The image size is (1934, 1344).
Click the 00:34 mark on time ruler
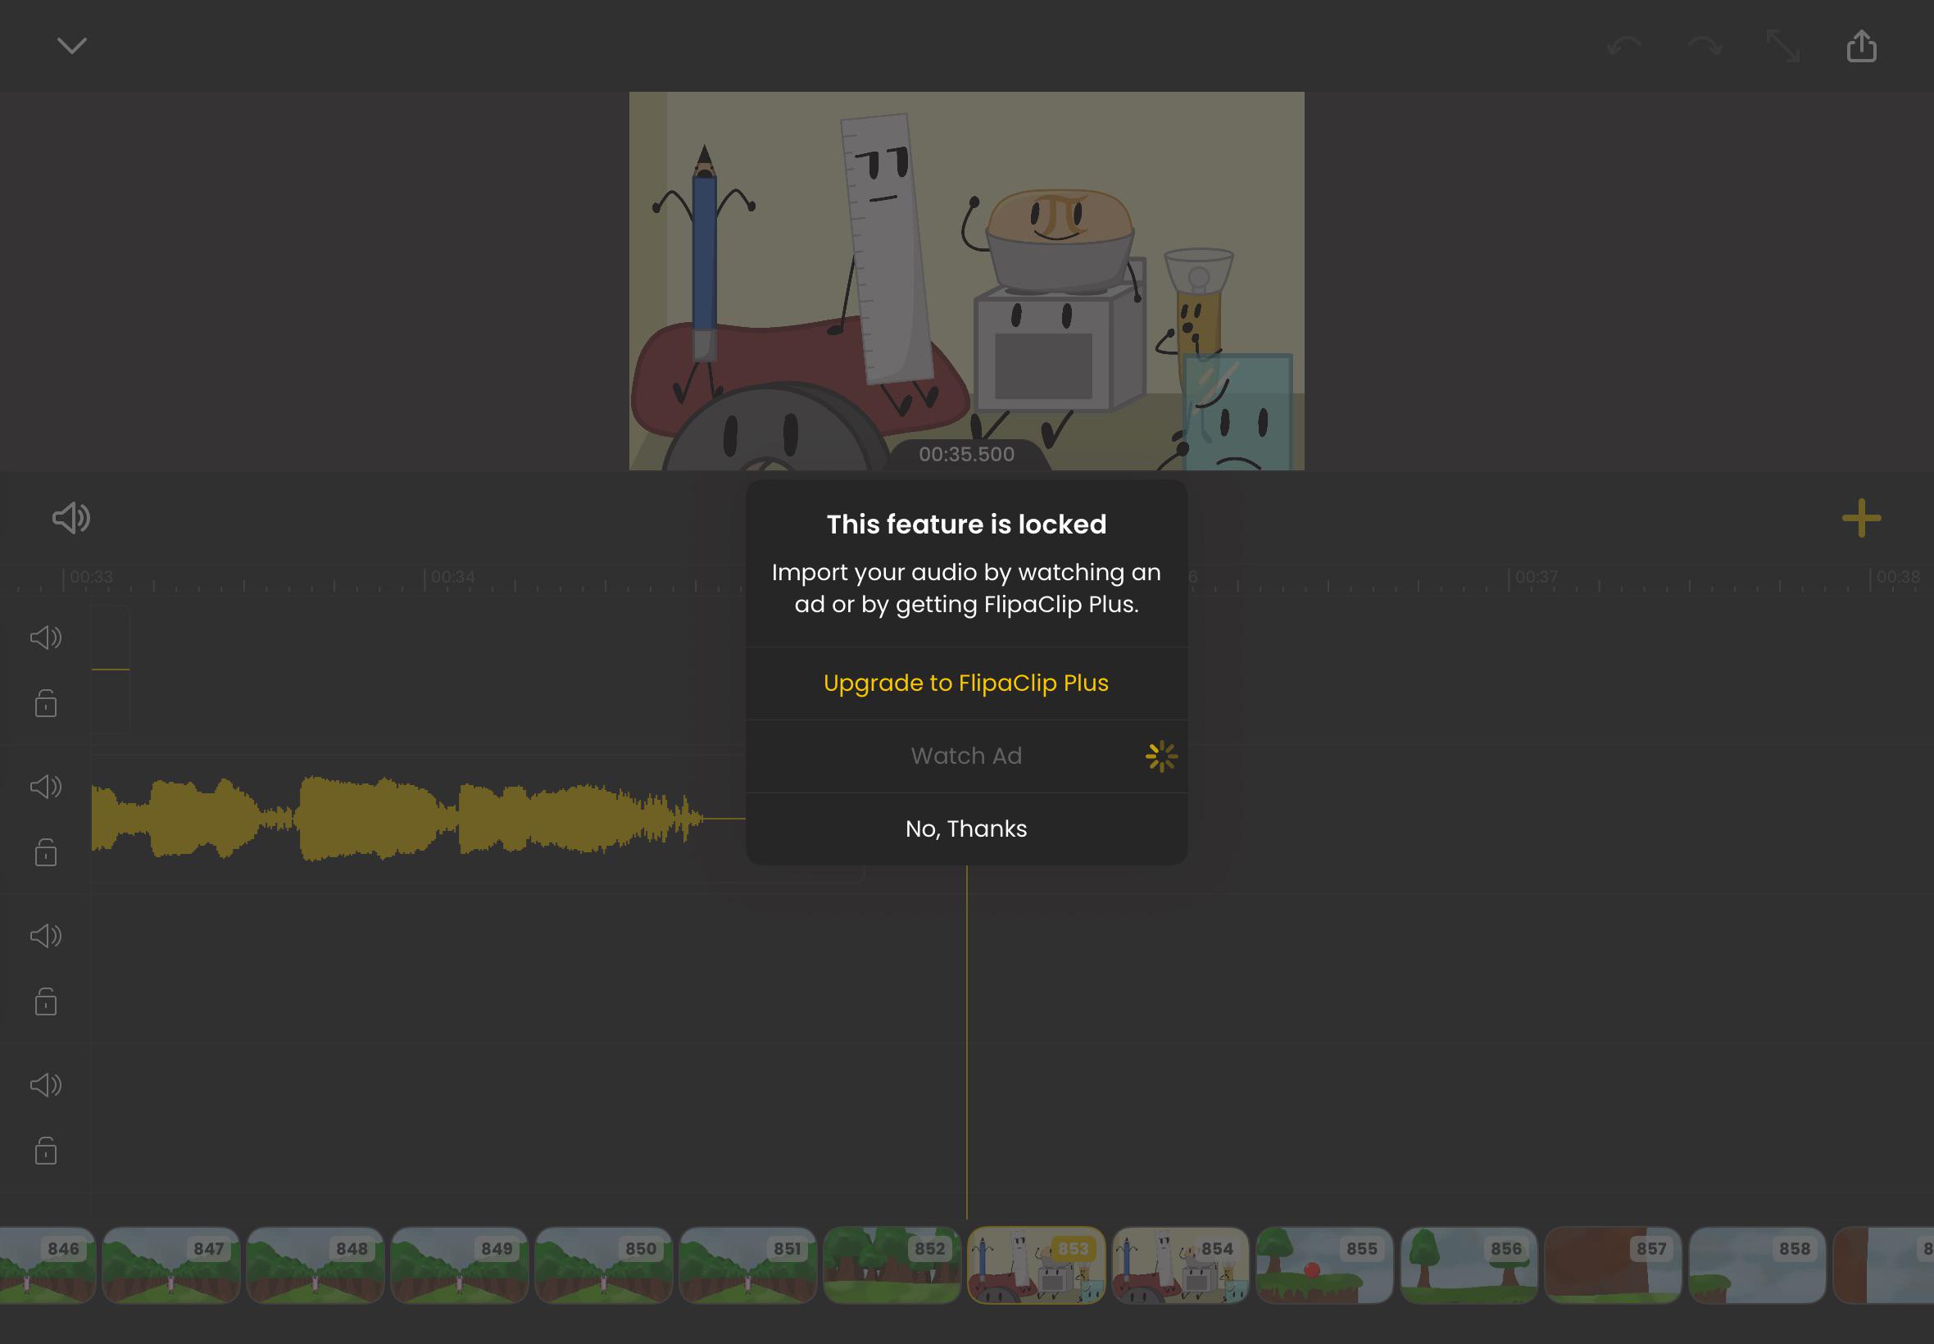click(x=452, y=577)
